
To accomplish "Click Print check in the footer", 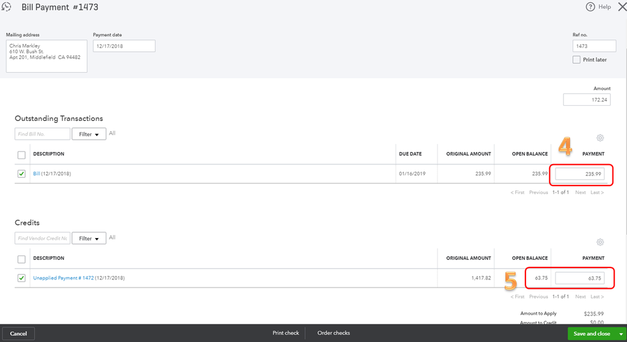I will pos(286,333).
